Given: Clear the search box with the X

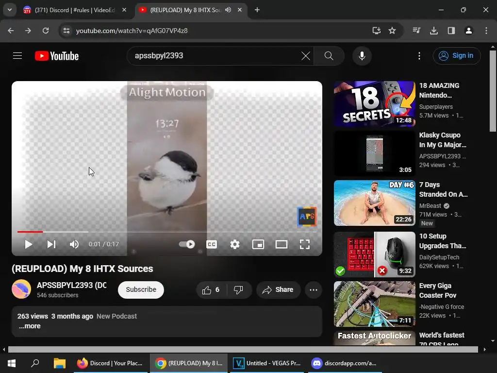Looking at the screenshot, I should 306,56.
